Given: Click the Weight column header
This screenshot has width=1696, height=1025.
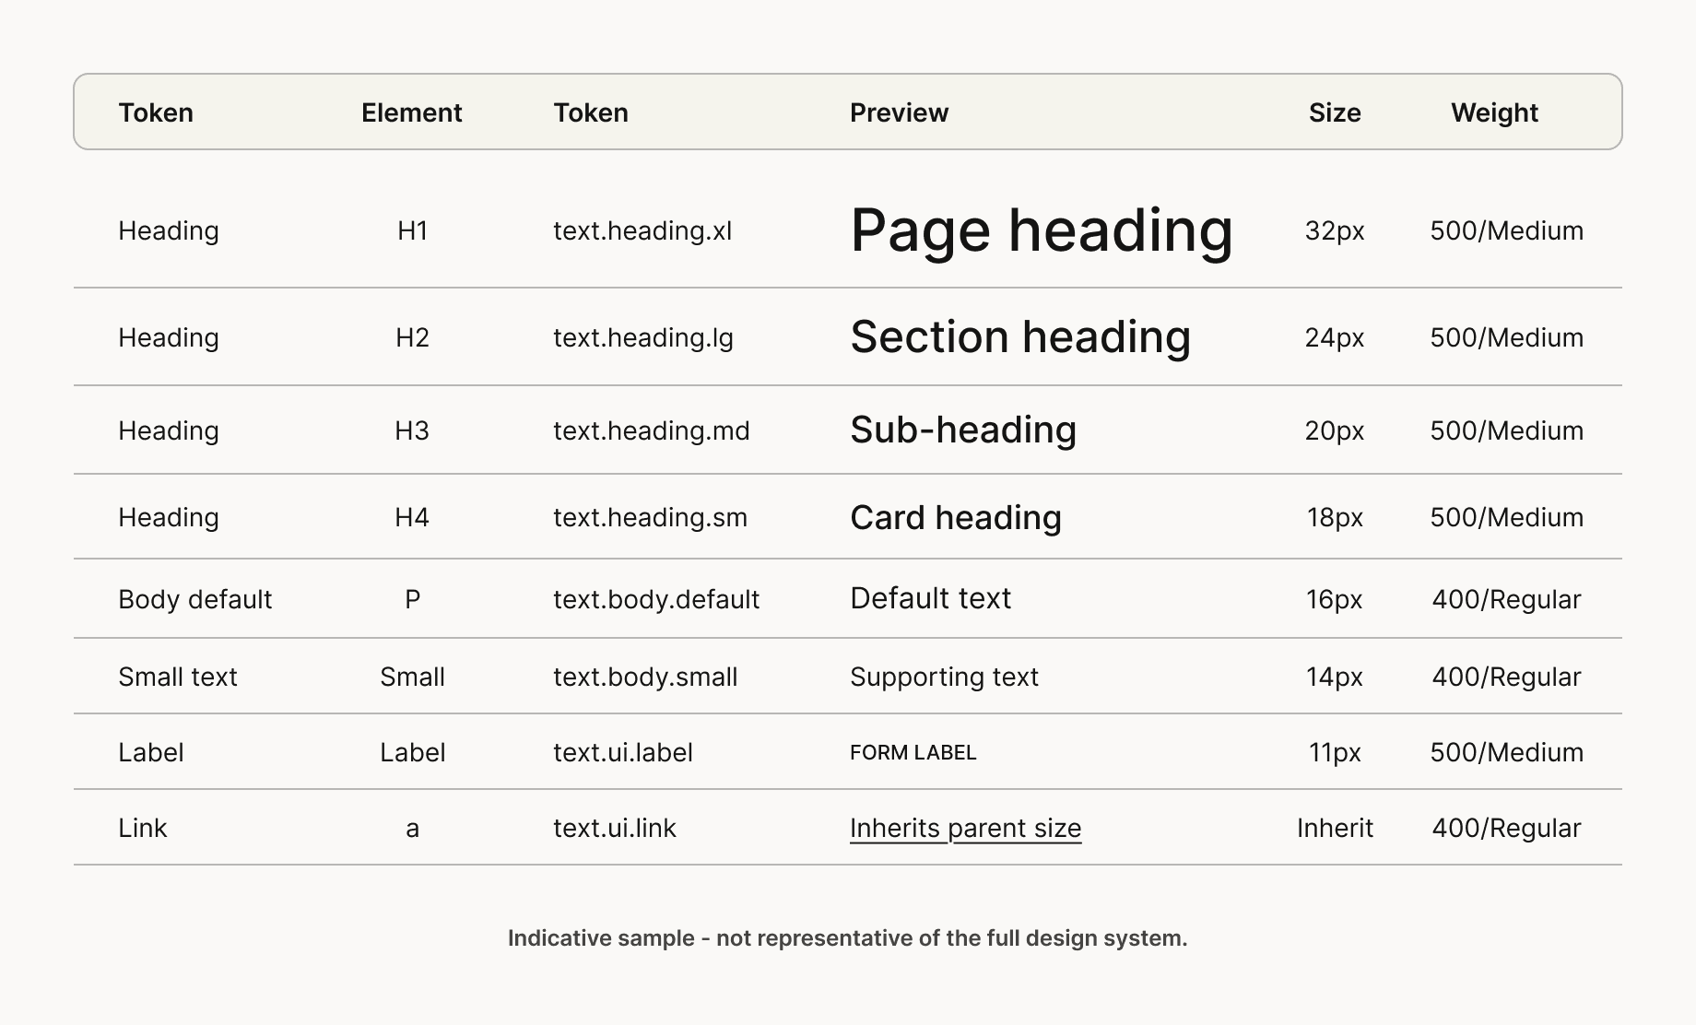Looking at the screenshot, I should point(1494,112).
